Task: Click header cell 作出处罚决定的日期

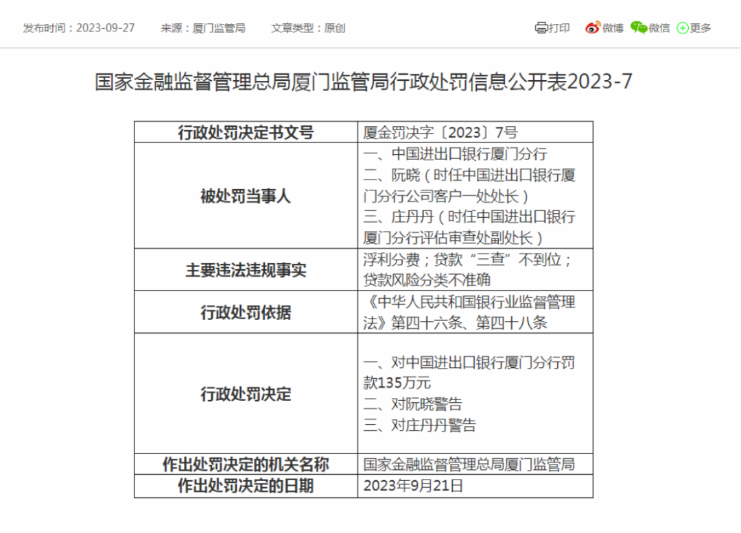Action: (x=246, y=486)
